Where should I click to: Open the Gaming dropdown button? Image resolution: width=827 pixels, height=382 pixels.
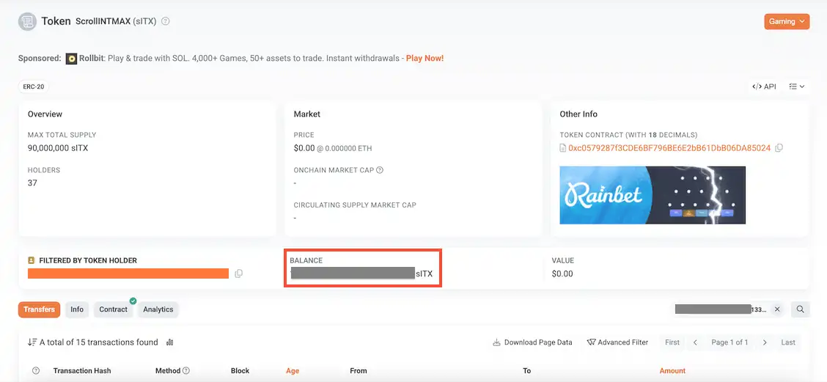787,22
